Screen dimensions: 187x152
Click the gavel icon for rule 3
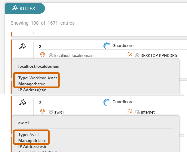(x=23, y=102)
